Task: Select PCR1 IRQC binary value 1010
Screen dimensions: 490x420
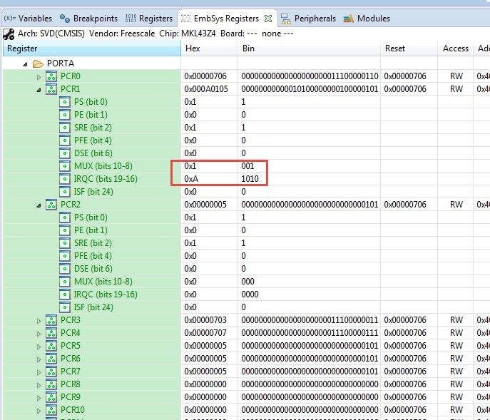Action: point(250,179)
